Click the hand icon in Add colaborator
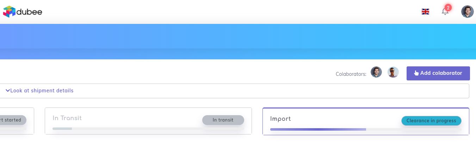 pyautogui.click(x=416, y=73)
